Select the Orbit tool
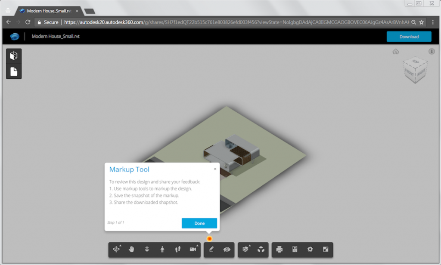The height and width of the screenshot is (265, 441). [x=116, y=249]
